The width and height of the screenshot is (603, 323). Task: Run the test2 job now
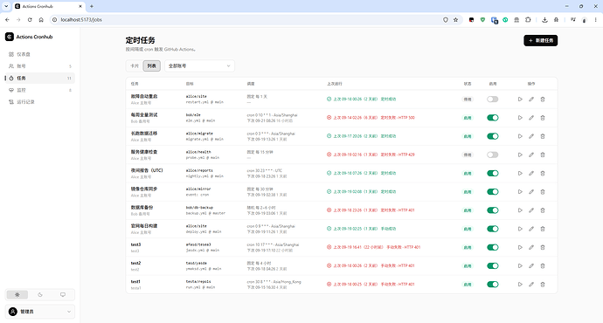[520, 265]
